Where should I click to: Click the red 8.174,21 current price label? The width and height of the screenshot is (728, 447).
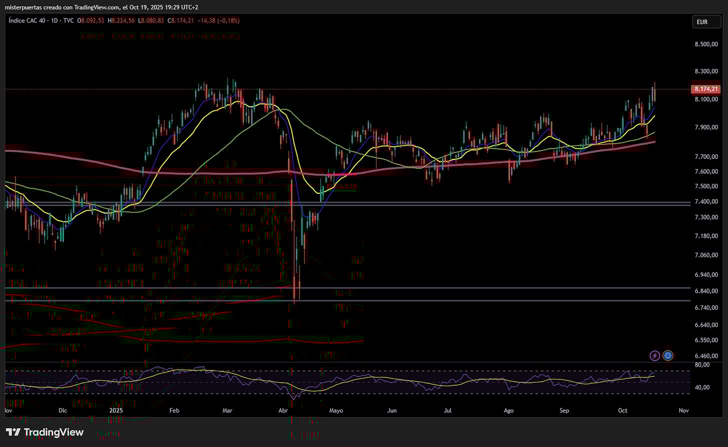[x=705, y=89]
